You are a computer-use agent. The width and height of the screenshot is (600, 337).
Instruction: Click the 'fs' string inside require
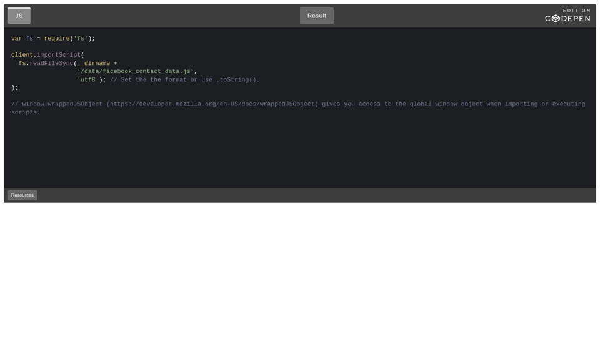[81, 39]
